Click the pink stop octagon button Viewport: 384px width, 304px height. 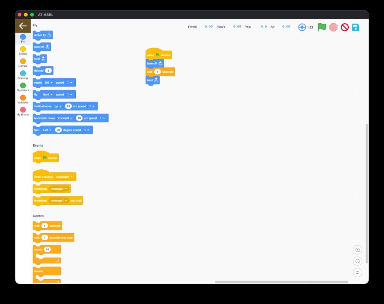333,27
